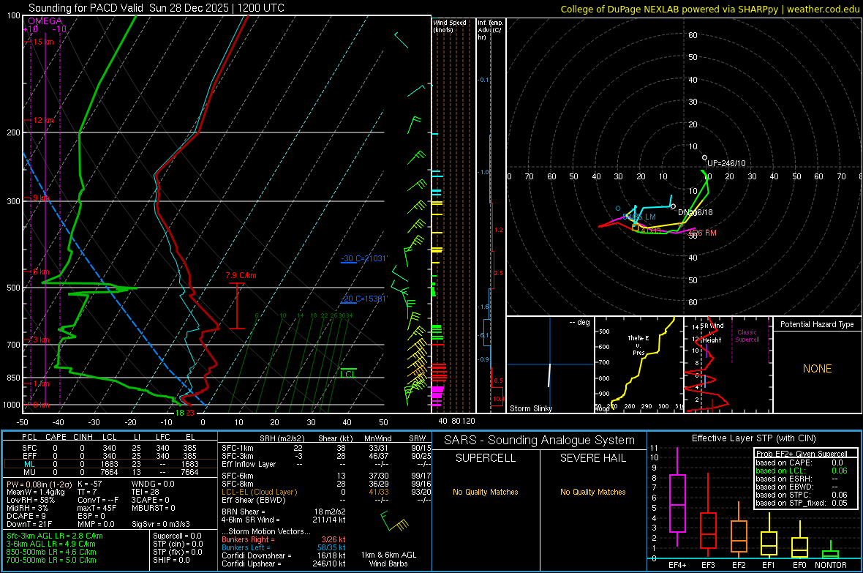Click the '7.9 C/km' lapse rate label
The width and height of the screenshot is (863, 573).
click(241, 275)
